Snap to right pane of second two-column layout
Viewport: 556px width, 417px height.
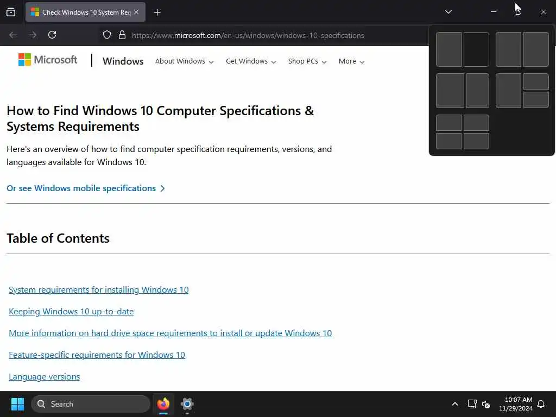(536, 49)
